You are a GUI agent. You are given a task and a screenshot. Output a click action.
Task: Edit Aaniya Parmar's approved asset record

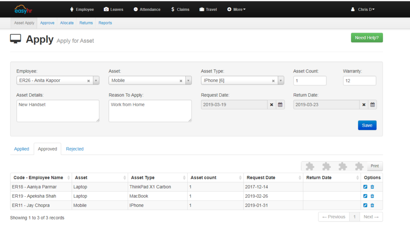(365, 187)
